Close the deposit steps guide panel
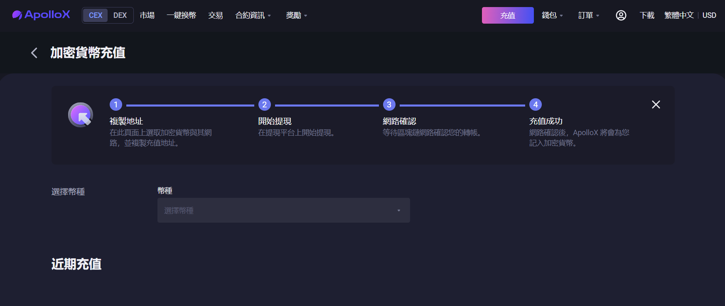 coord(656,104)
